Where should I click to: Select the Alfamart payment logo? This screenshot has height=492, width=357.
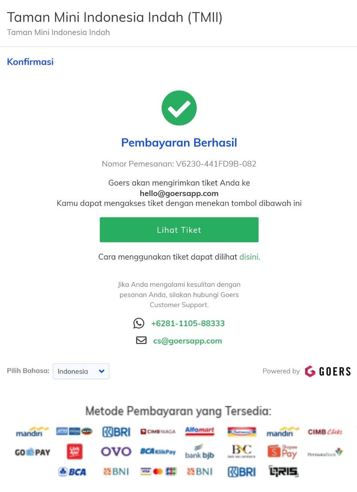click(200, 431)
